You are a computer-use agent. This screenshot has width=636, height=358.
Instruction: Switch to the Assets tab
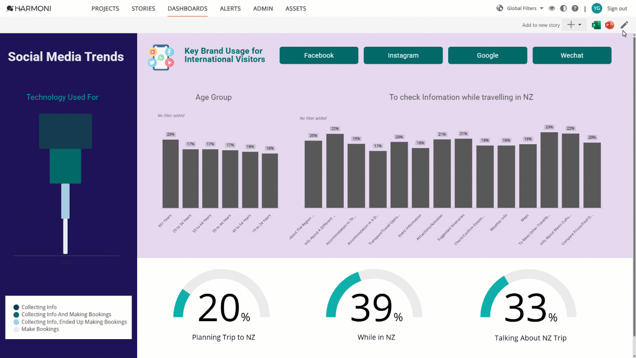296,8
